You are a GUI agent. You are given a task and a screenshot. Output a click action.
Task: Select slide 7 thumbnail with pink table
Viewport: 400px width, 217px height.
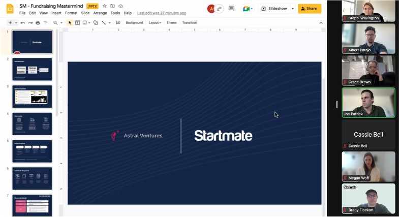point(32,205)
